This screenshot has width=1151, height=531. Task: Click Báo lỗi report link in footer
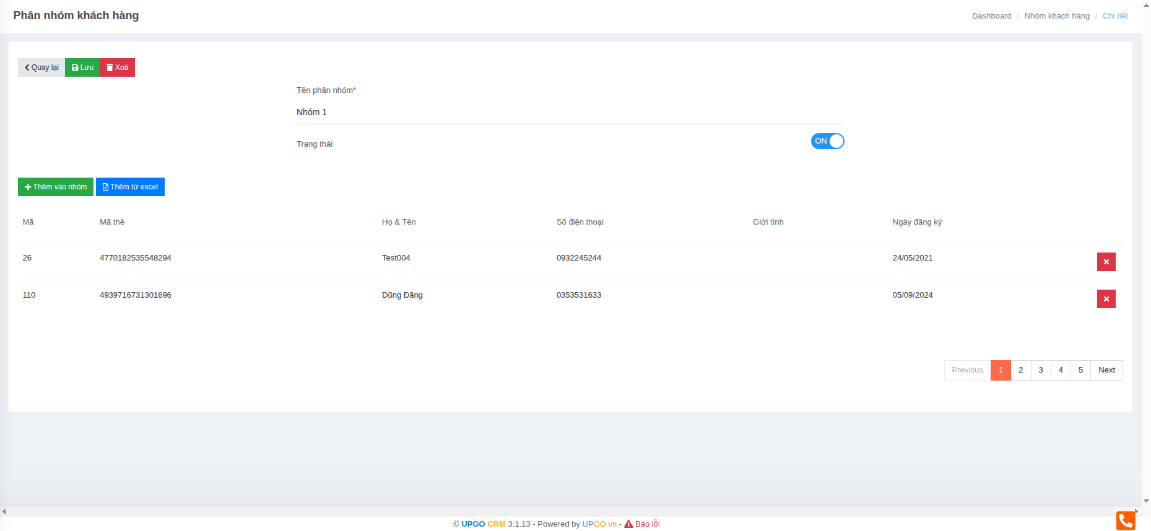coord(646,524)
